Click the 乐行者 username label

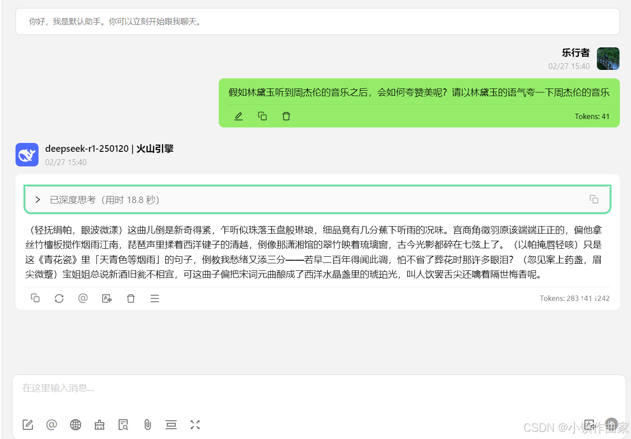(576, 53)
